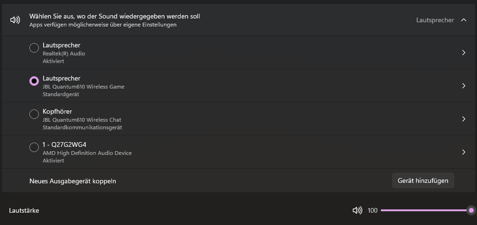Click Neues Ausgabegerät koppeln text
The width and height of the screenshot is (477, 225).
[73, 181]
